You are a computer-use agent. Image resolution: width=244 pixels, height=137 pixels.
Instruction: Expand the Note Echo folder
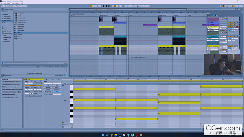coord(15,28)
